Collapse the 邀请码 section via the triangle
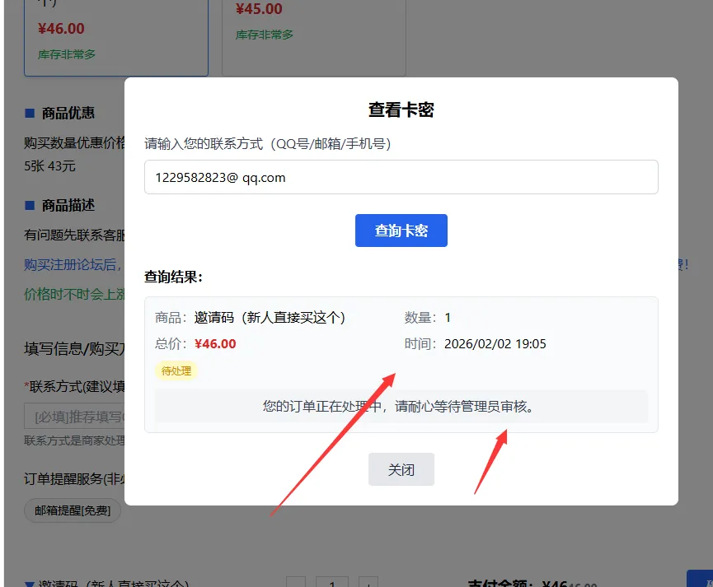The image size is (713, 587). pyautogui.click(x=29, y=580)
